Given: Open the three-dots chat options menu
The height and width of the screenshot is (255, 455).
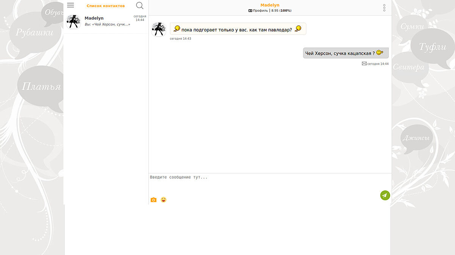Looking at the screenshot, I should click(384, 8).
